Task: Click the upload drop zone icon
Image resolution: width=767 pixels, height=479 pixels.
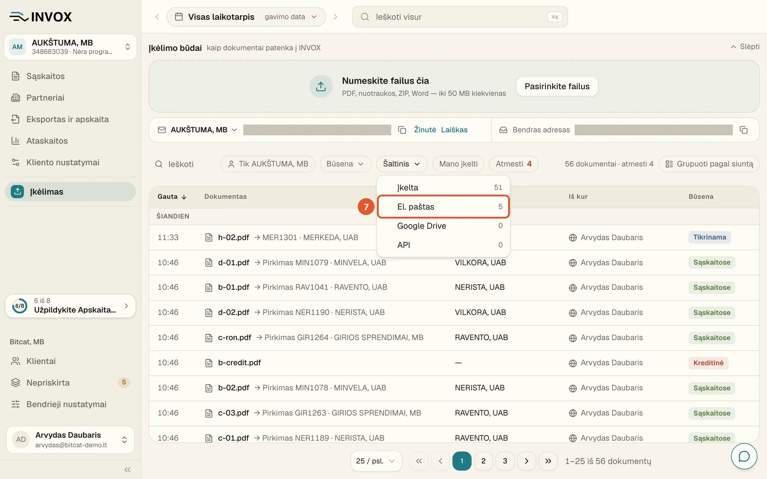Action: [x=321, y=86]
